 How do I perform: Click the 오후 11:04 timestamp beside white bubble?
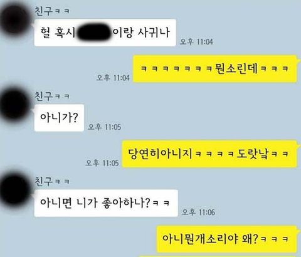196,42
